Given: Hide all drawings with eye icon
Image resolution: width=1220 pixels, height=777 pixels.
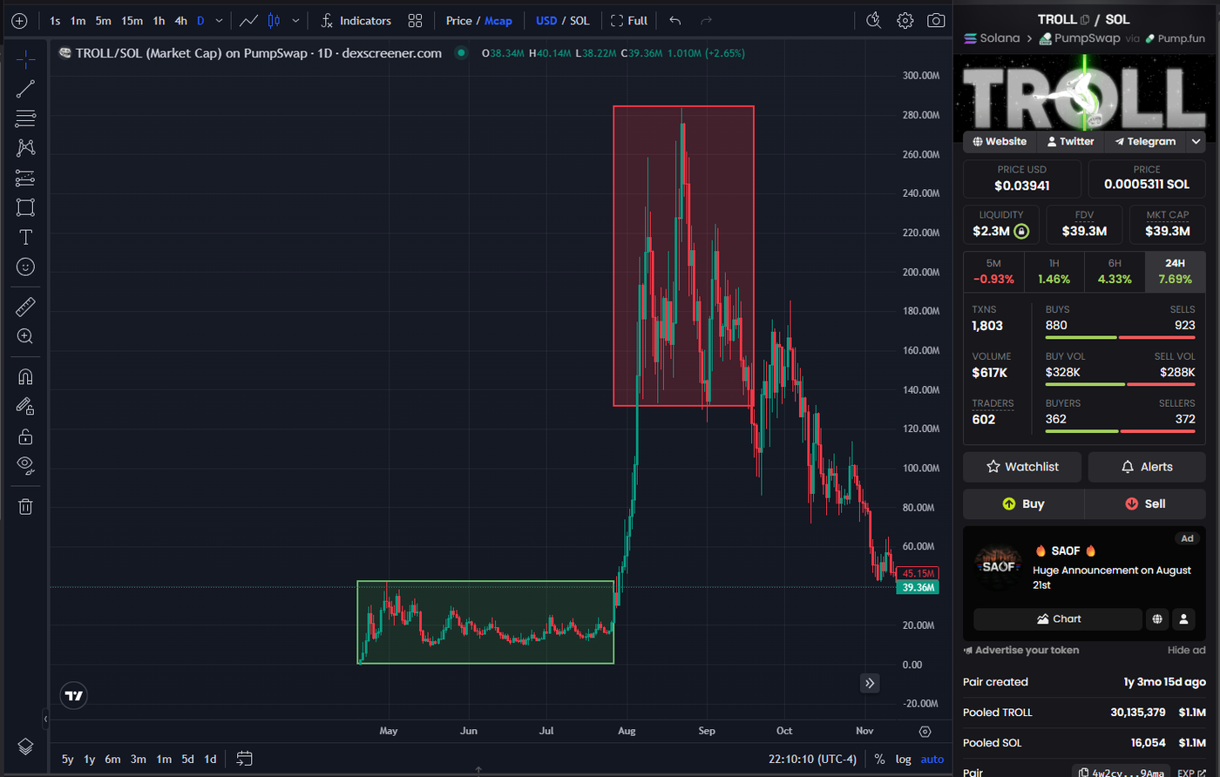Looking at the screenshot, I should [25, 465].
